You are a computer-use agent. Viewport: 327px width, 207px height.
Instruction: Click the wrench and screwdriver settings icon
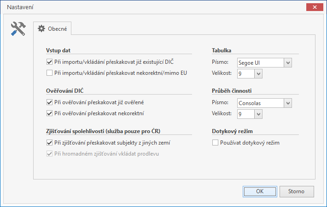coord(18,29)
